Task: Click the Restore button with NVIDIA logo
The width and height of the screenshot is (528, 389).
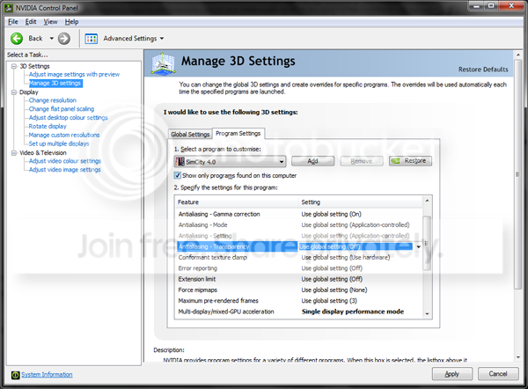Action: pos(410,161)
